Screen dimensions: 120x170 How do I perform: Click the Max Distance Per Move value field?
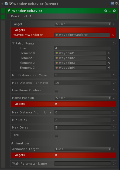tap(83, 83)
